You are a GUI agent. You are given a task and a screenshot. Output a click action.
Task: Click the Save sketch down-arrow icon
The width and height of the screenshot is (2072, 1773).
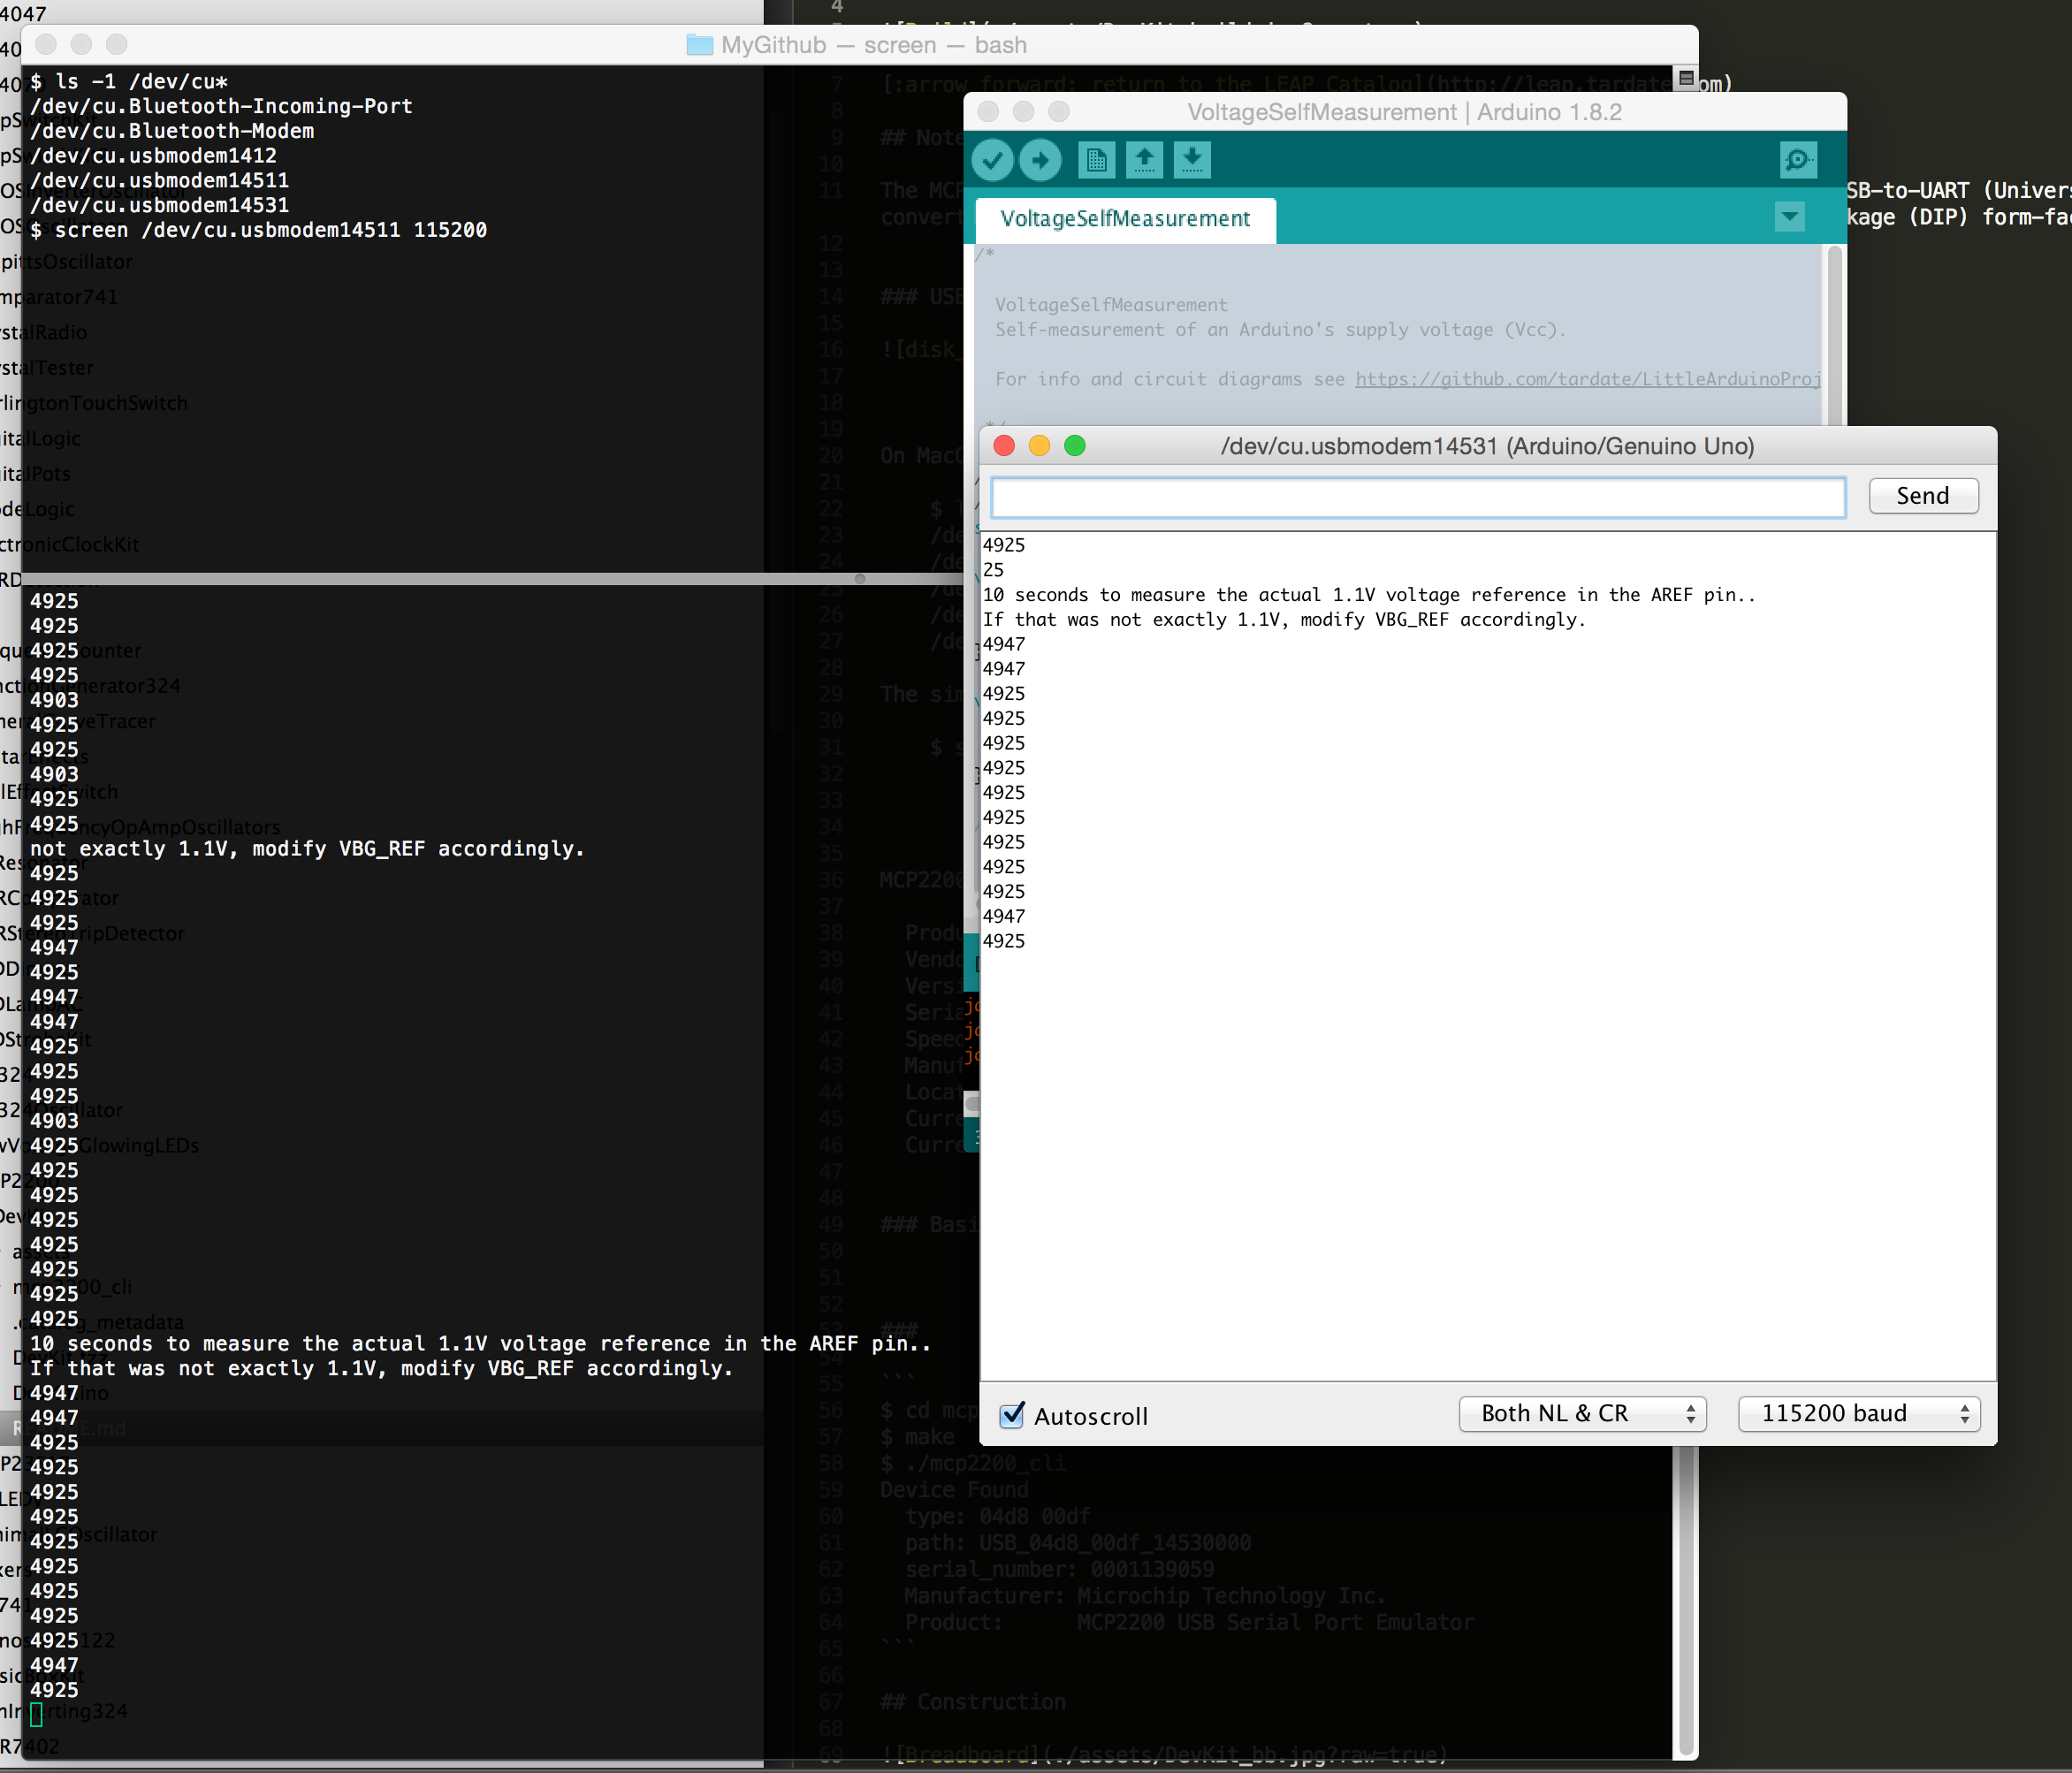coord(1192,160)
